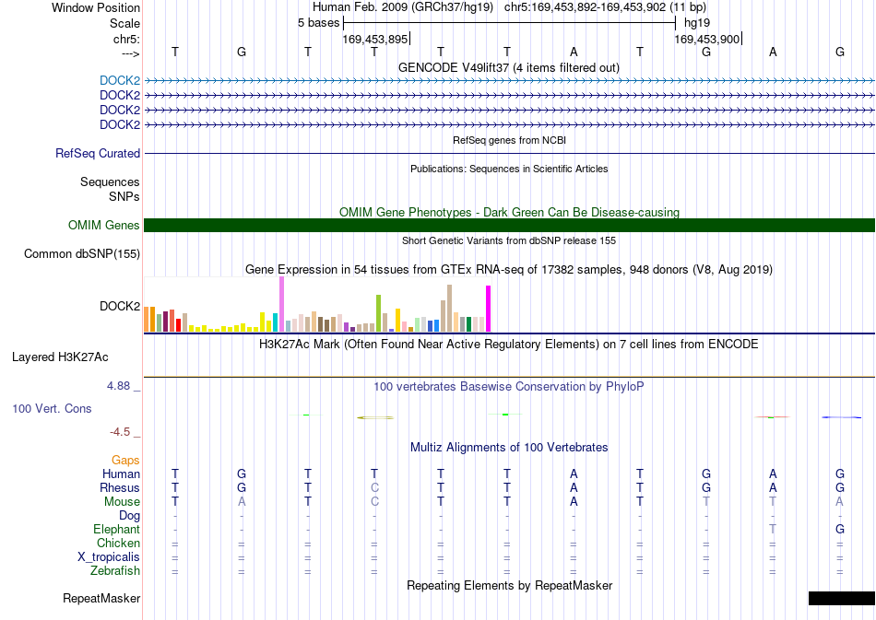876x620 pixels.
Task: Open the RefSeq Curated track label
Action: tap(98, 154)
